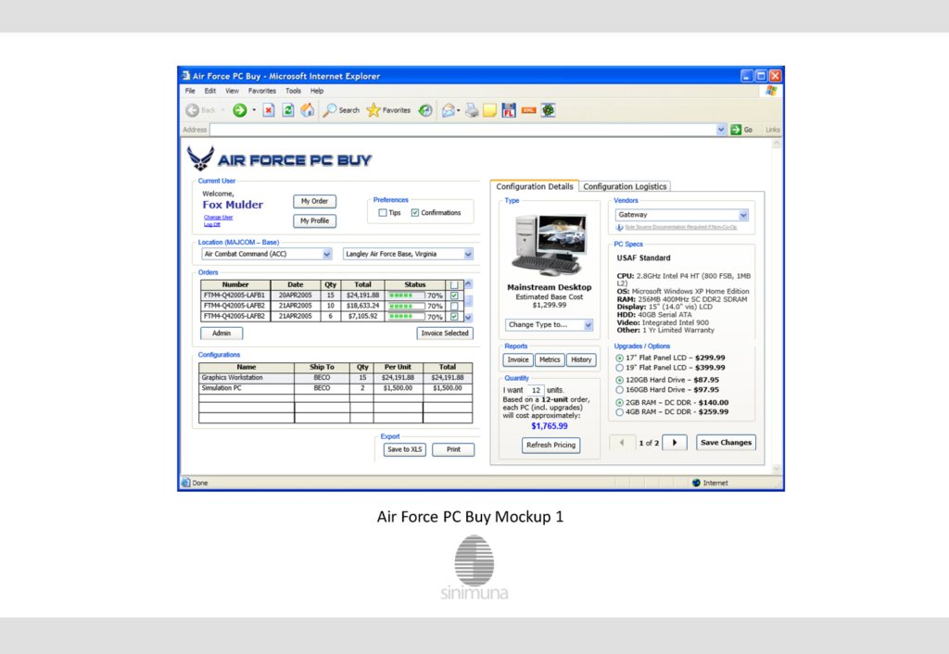This screenshot has height=654, width=949.
Task: Click Simulation PC configuration row
Action: click(x=335, y=388)
